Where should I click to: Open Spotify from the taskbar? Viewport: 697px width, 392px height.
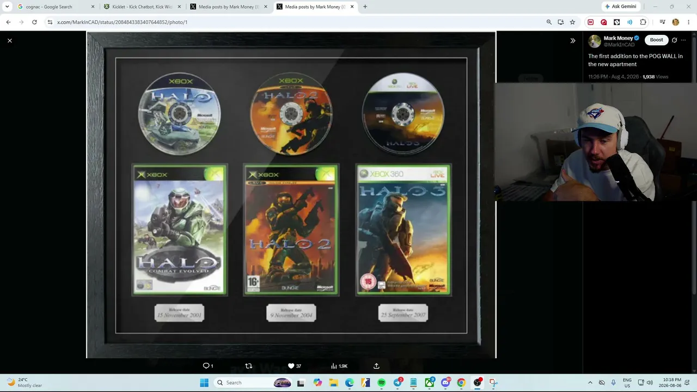(381, 383)
